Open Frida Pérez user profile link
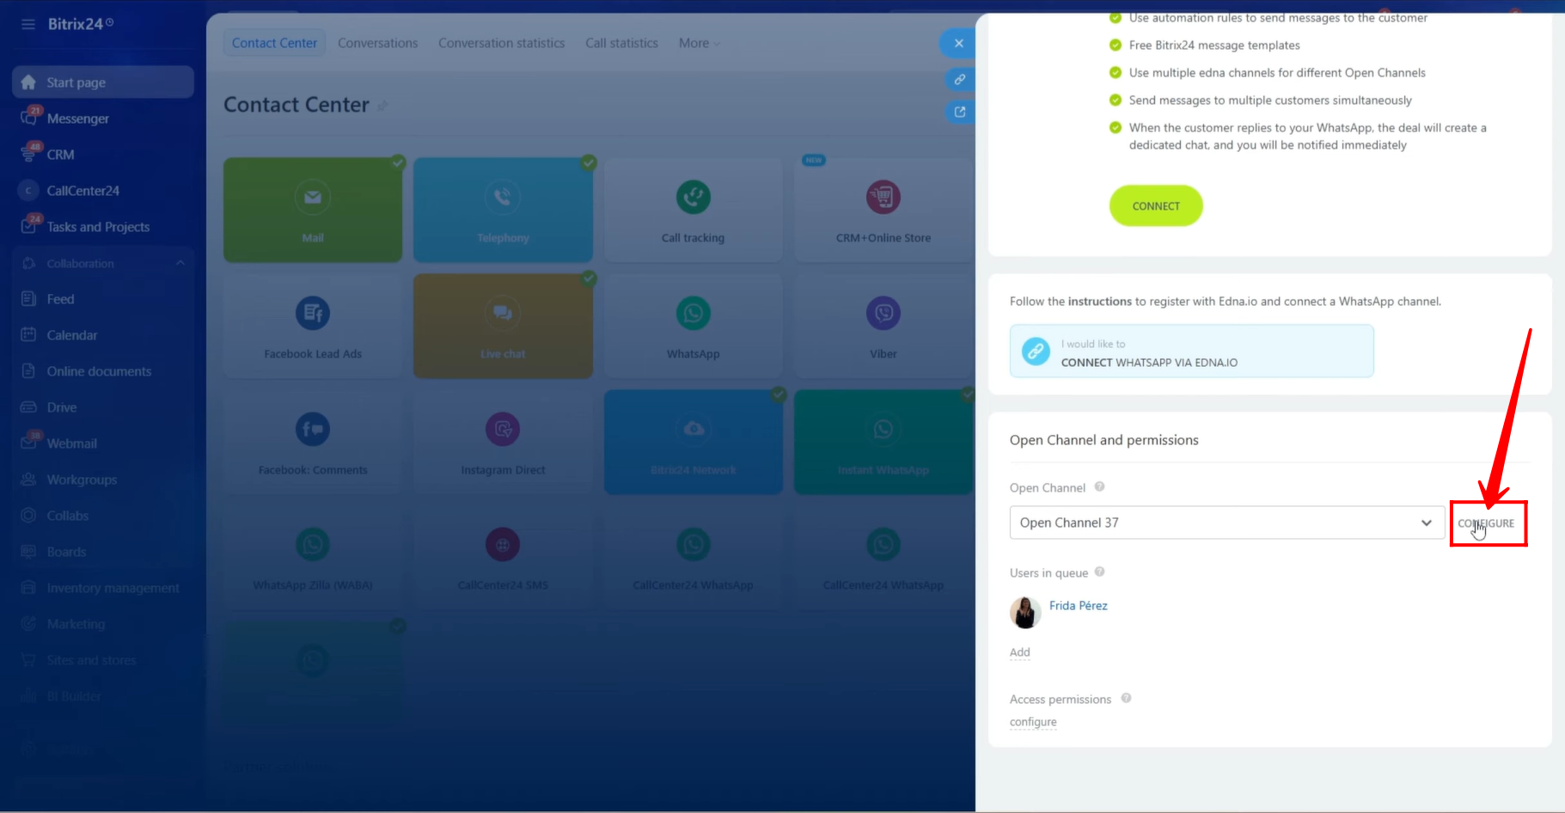The height and width of the screenshot is (813, 1565). click(x=1078, y=606)
